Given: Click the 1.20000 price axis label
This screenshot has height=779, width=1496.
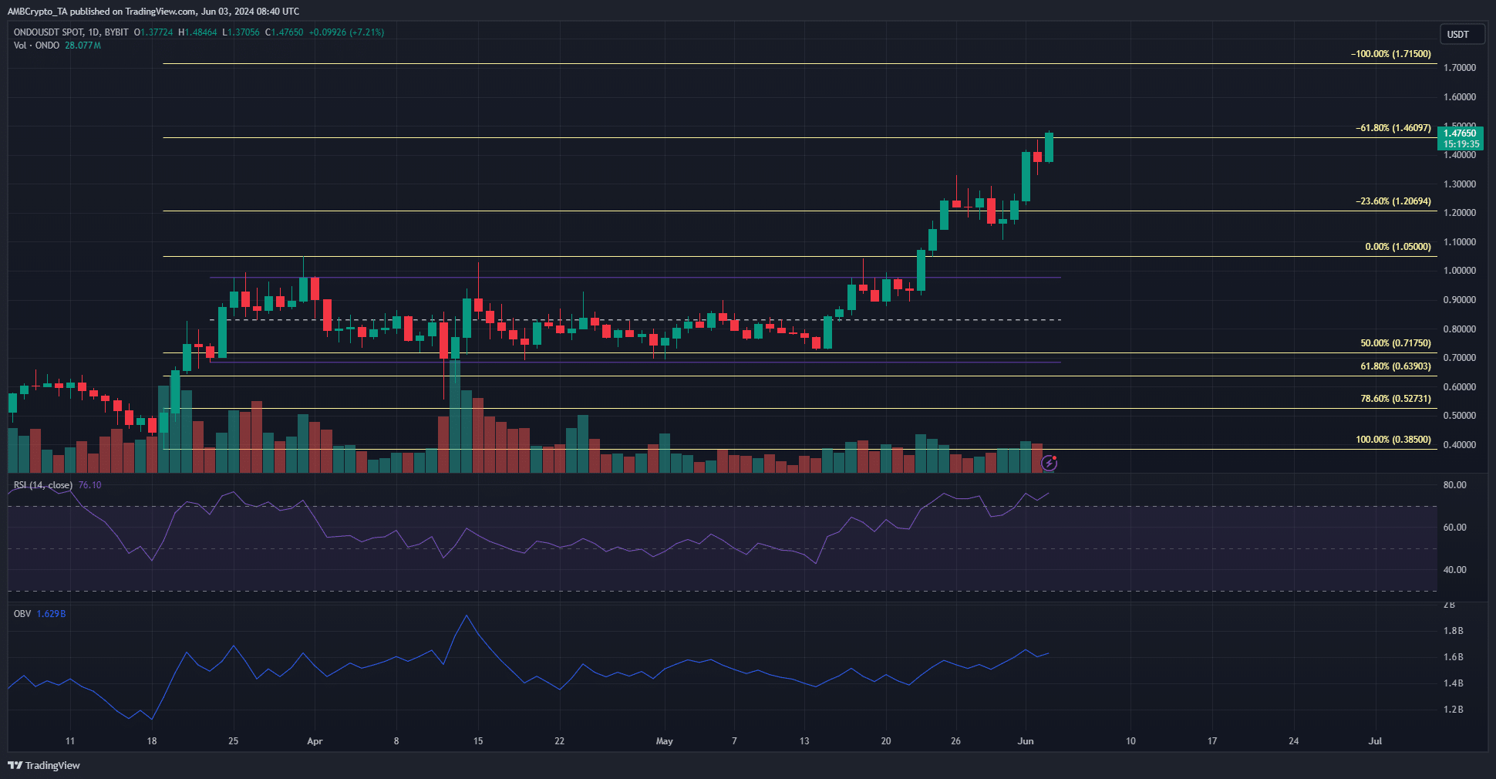Looking at the screenshot, I should point(1460,213).
